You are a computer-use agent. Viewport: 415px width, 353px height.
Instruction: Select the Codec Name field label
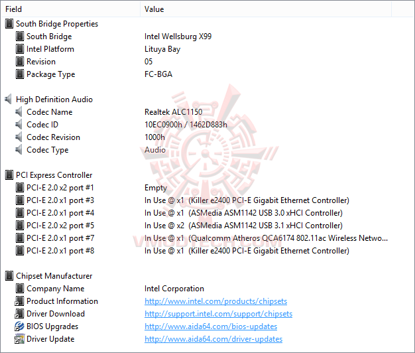tap(50, 112)
